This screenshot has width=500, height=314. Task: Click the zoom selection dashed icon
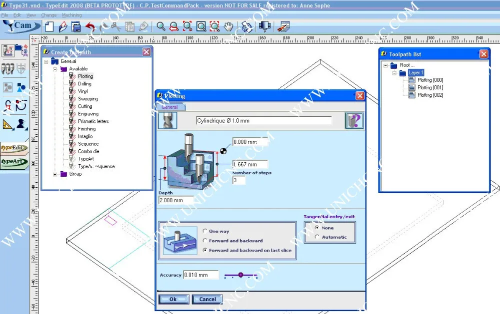(x=214, y=27)
